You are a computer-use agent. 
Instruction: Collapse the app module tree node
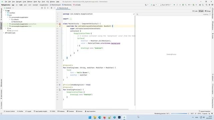(x=4, y=11)
